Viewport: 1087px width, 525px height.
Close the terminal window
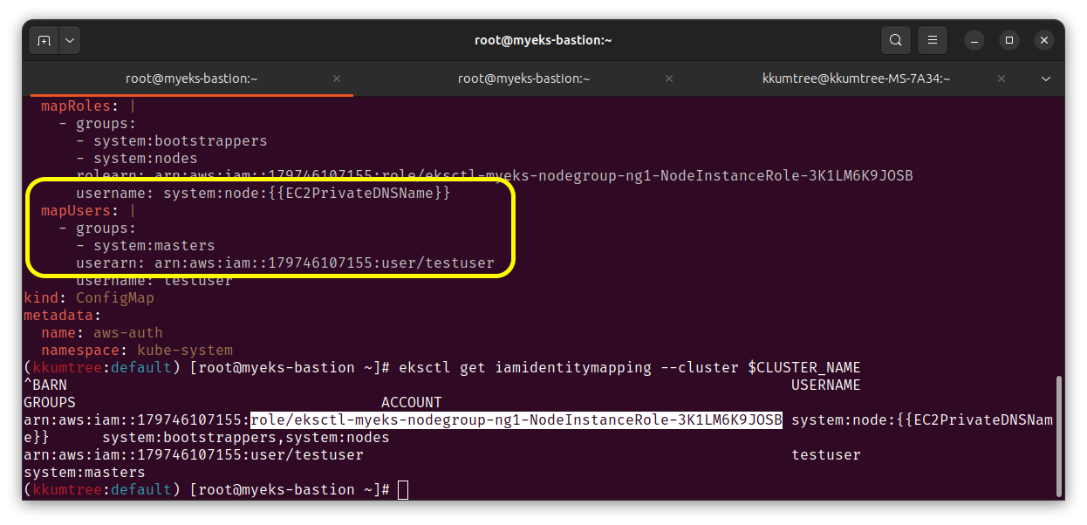tap(1044, 40)
